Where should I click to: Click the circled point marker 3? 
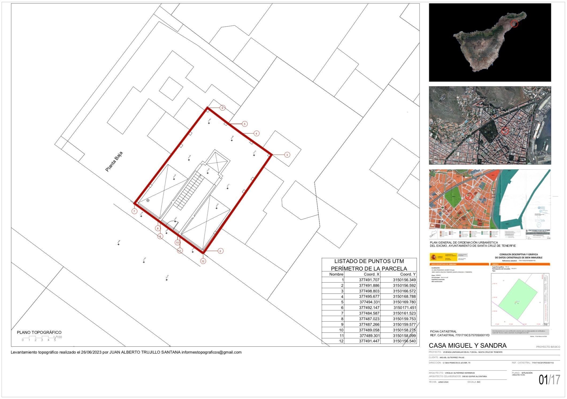coord(287,155)
